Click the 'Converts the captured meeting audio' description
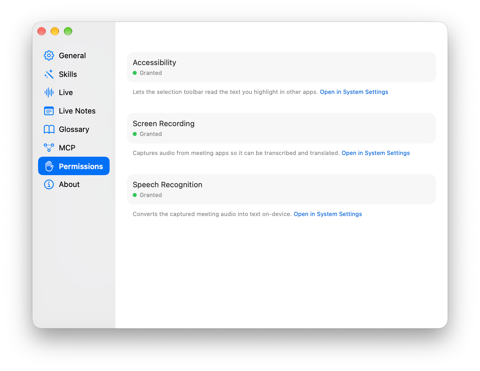Viewport: 480px width, 371px height. coord(212,214)
